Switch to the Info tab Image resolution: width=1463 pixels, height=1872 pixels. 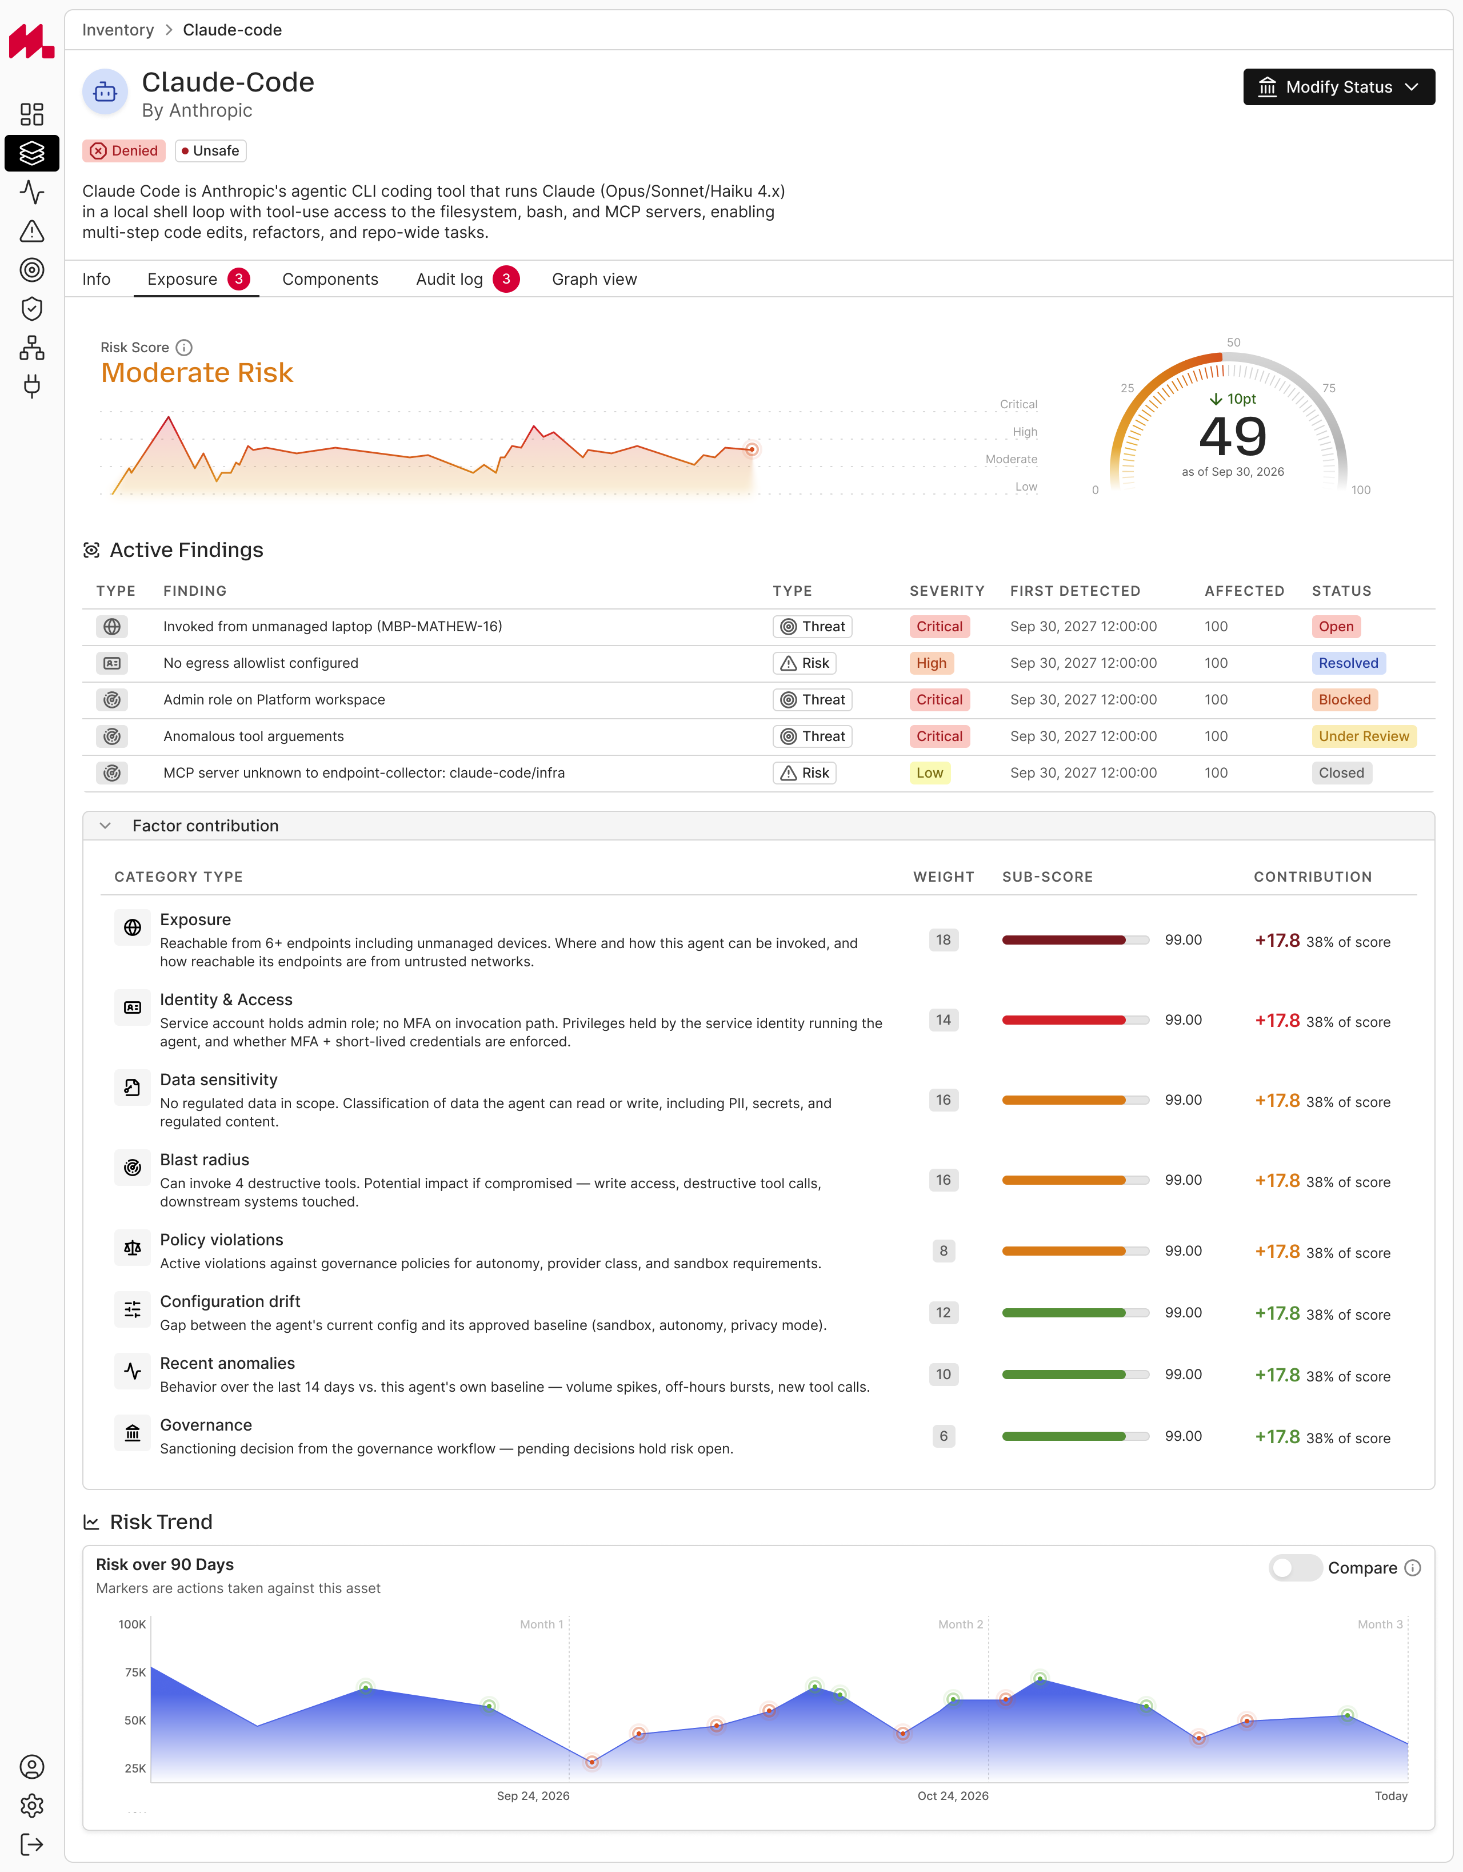(97, 280)
